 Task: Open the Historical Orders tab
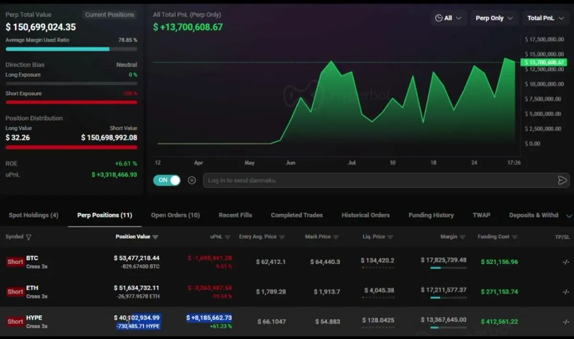click(x=365, y=215)
